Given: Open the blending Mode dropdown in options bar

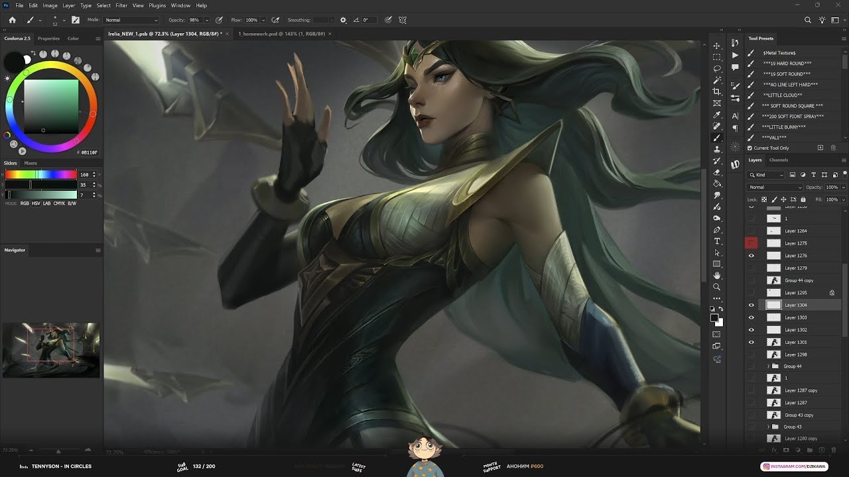Looking at the screenshot, I should point(131,21).
